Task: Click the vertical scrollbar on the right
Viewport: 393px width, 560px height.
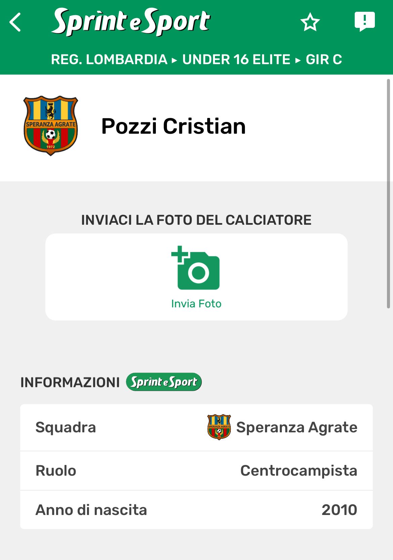Action: tap(388, 193)
